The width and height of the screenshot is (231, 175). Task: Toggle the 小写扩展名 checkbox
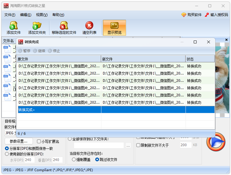click(x=39, y=142)
